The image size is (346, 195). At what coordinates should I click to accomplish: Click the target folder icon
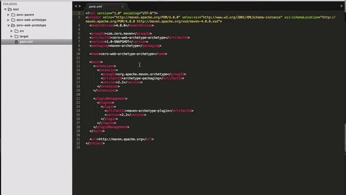click(16, 36)
